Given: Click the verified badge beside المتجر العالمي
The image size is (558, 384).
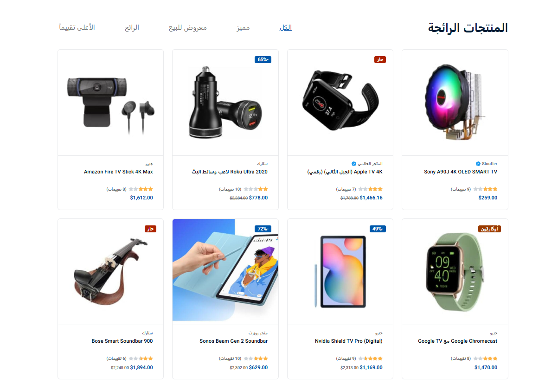Looking at the screenshot, I should coord(354,164).
